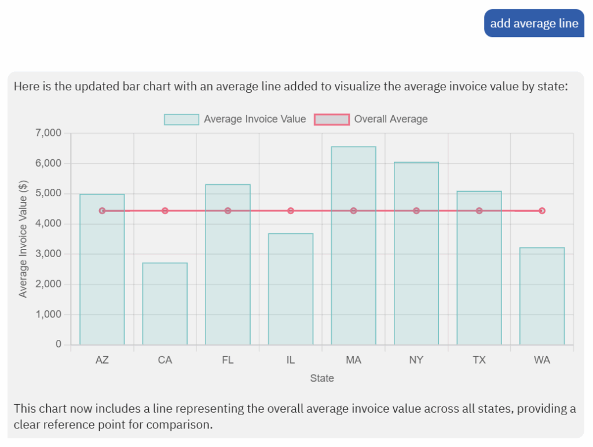This screenshot has height=447, width=593.
Task: Click the leftmost average line marker
Action: click(x=103, y=210)
